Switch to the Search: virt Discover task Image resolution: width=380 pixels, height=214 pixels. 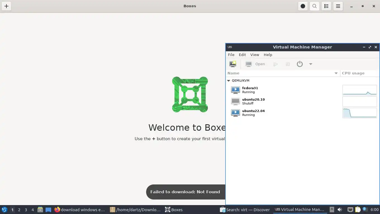(x=245, y=210)
